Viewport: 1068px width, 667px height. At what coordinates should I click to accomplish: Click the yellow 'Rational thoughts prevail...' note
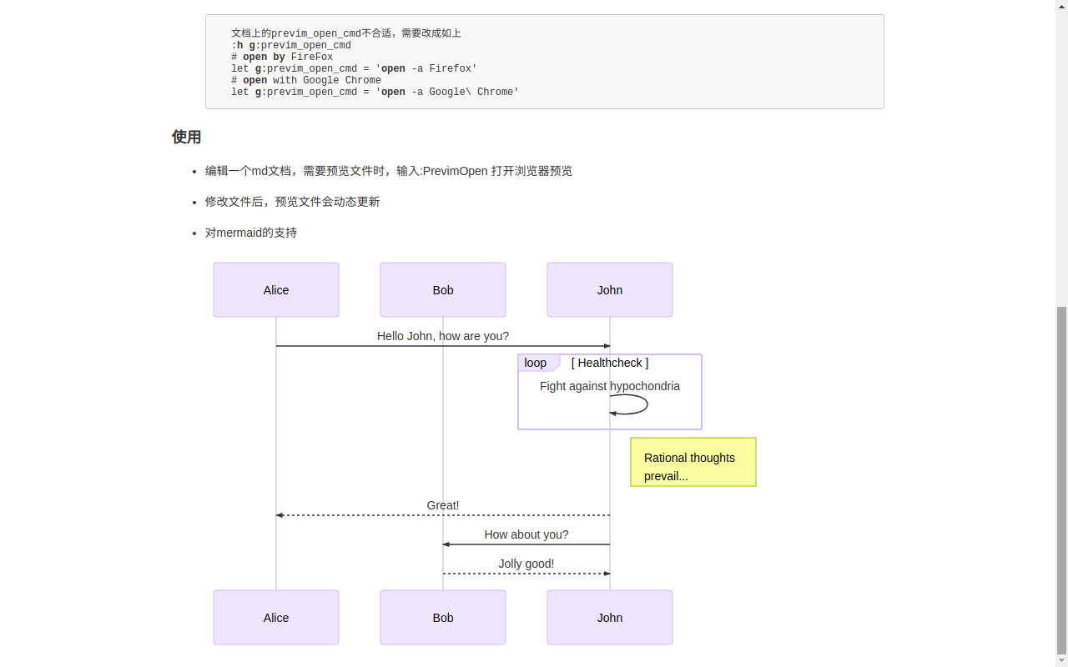(x=693, y=462)
